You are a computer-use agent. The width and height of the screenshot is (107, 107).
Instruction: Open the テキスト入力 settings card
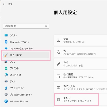[80, 88]
